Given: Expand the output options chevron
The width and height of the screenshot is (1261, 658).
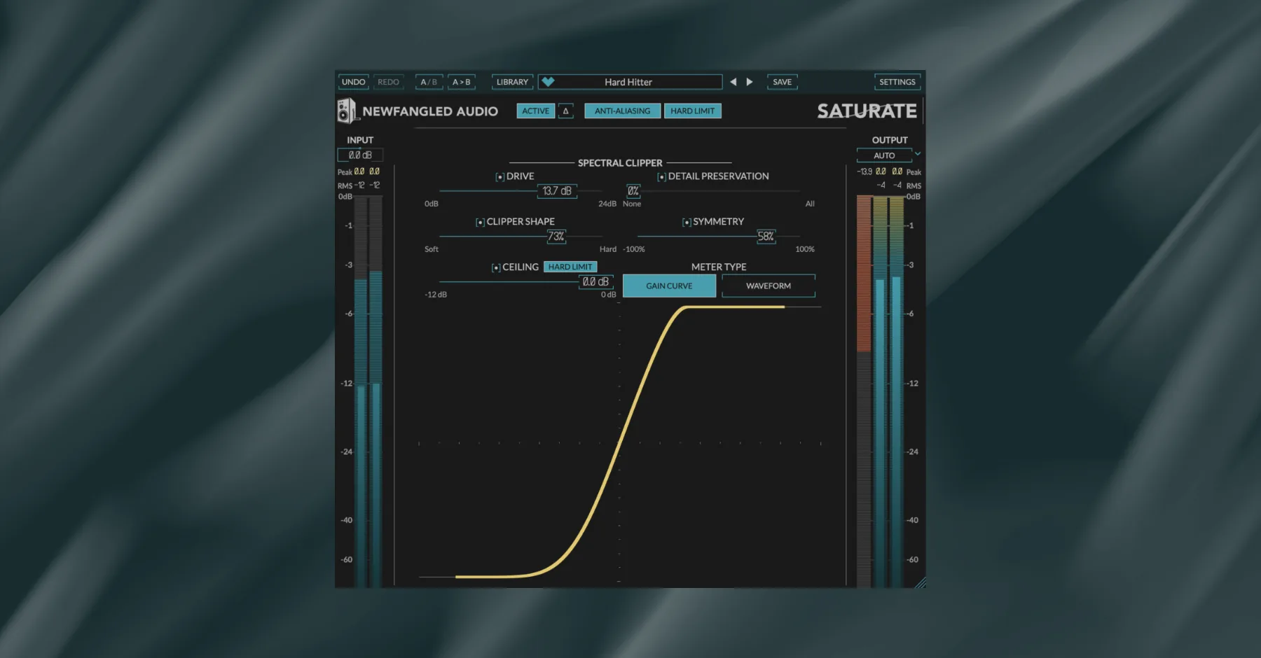Looking at the screenshot, I should tap(918, 154).
